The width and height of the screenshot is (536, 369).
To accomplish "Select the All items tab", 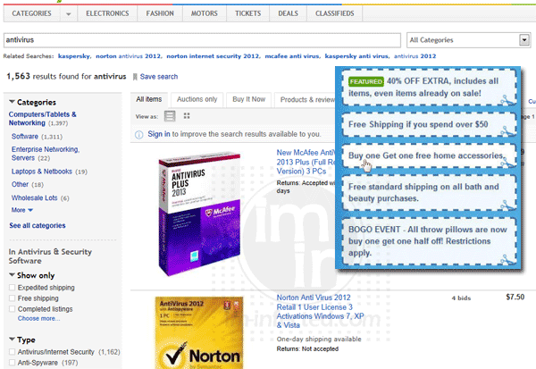I will [149, 99].
